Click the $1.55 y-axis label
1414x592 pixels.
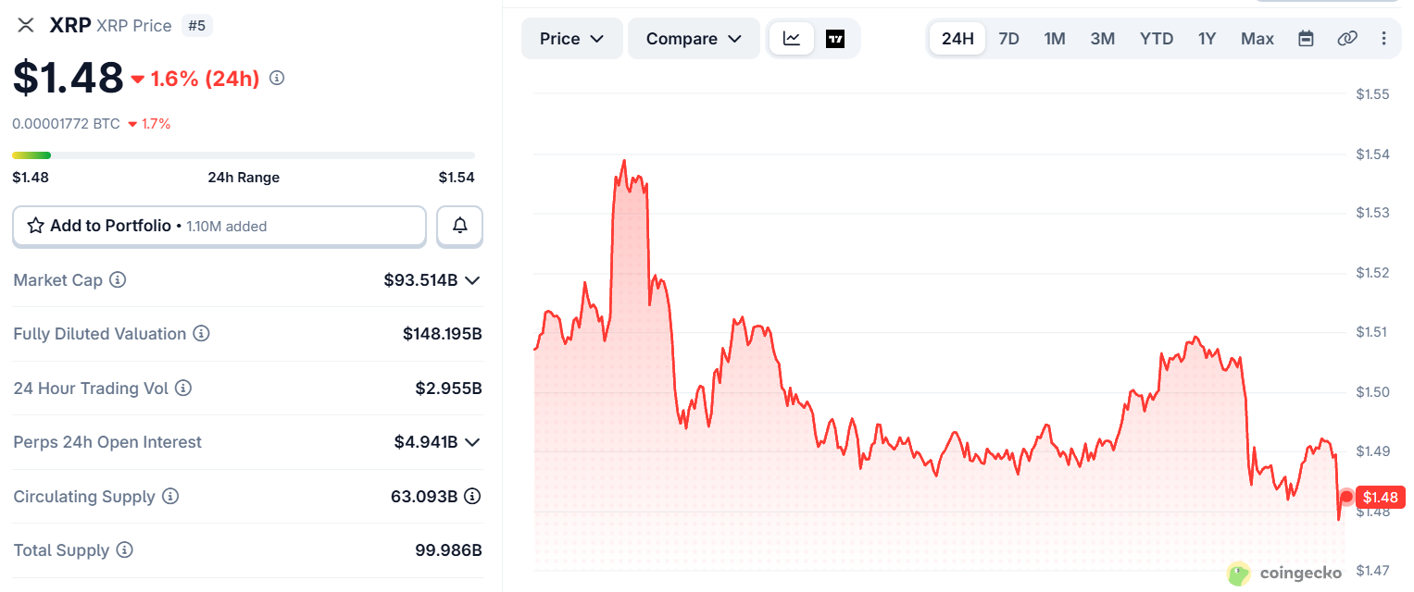pyautogui.click(x=1373, y=94)
